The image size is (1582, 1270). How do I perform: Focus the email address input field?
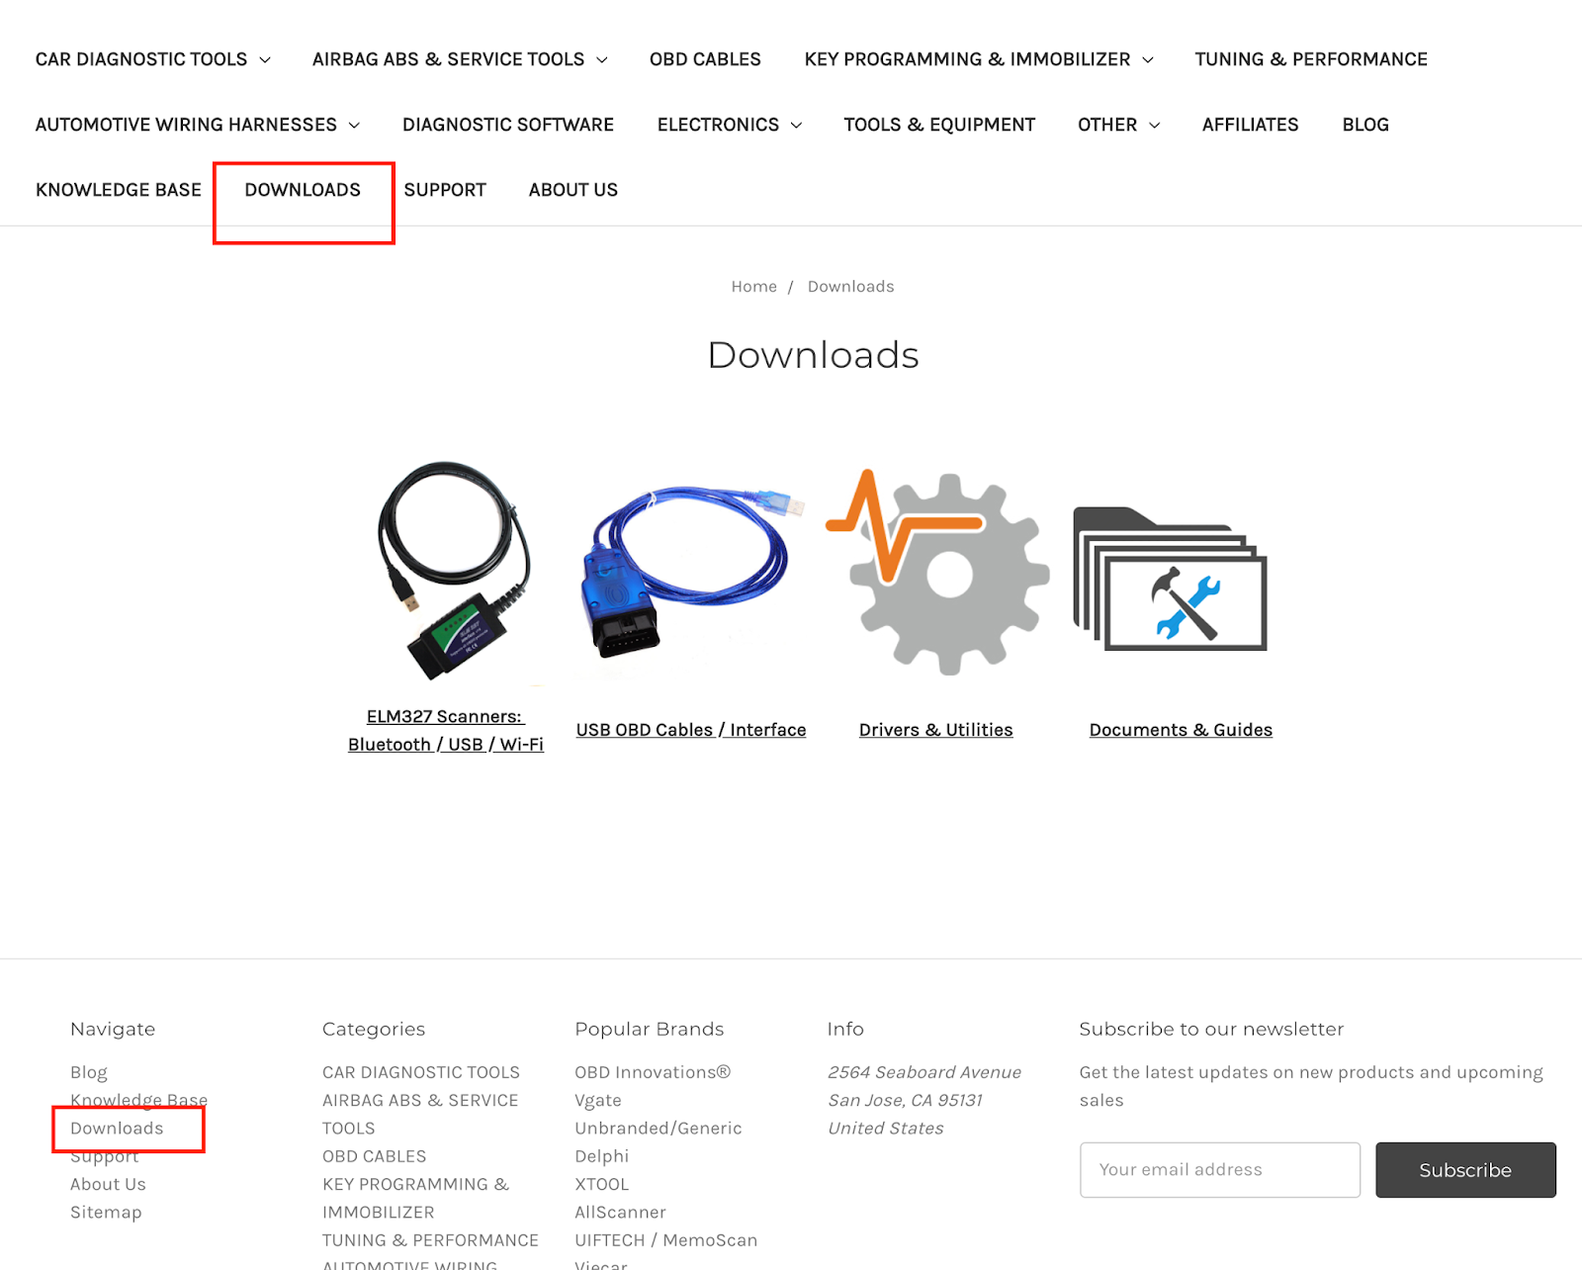pos(1220,1170)
